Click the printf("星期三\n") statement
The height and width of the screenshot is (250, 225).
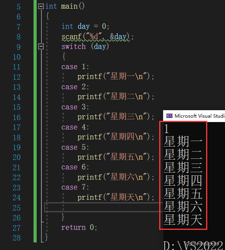116,117
